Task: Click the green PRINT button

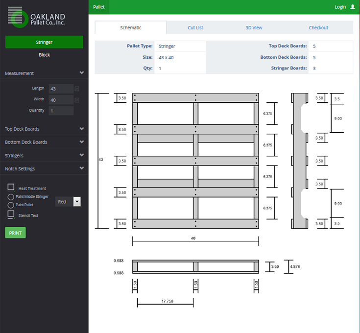Action: pos(15,233)
